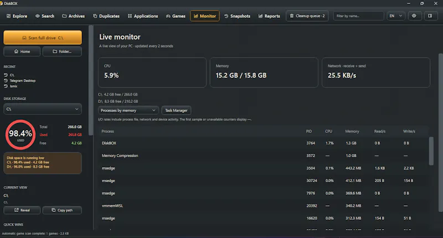Reveal the current view in Explorer

click(x=22, y=210)
